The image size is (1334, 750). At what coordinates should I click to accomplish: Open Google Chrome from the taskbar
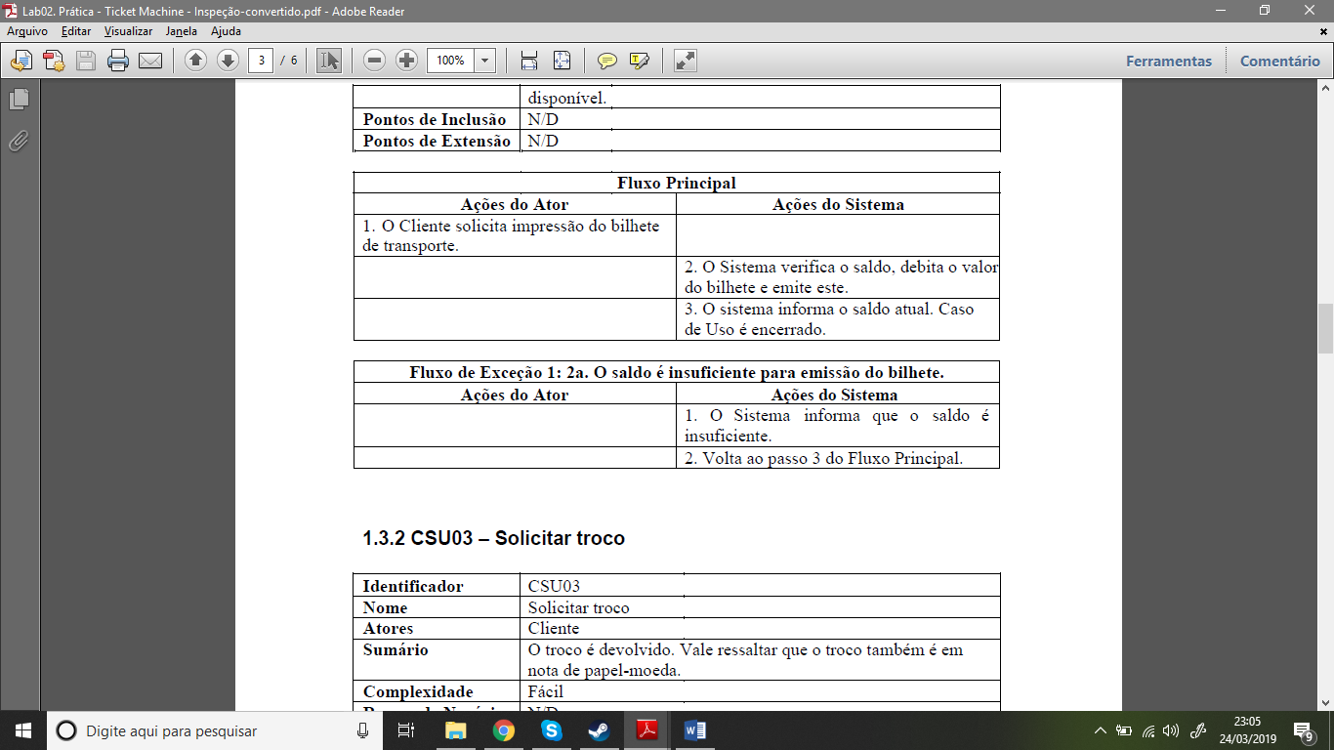[503, 730]
